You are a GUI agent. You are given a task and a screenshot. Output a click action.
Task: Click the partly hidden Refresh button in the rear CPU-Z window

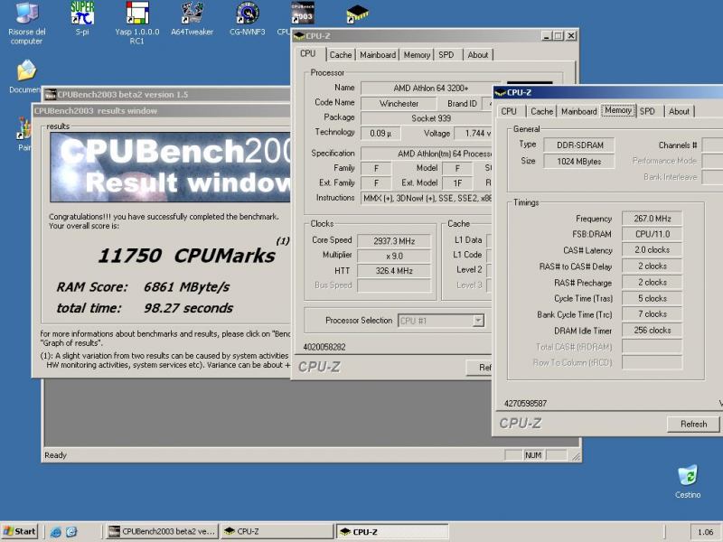pyautogui.click(x=480, y=368)
